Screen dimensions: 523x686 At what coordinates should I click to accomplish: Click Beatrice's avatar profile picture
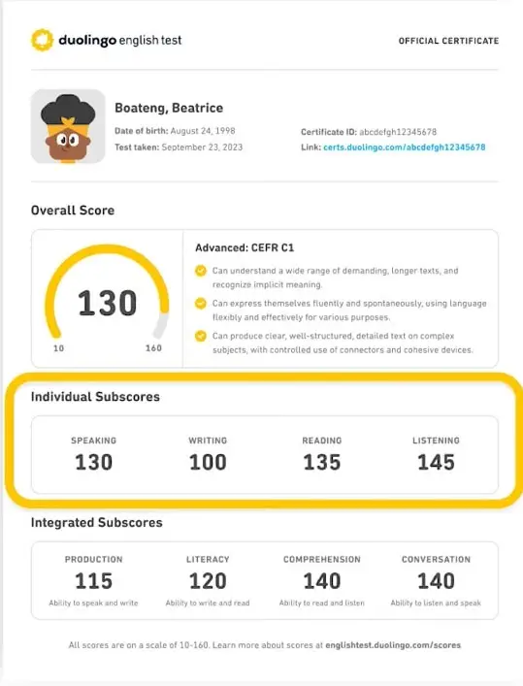(68, 126)
